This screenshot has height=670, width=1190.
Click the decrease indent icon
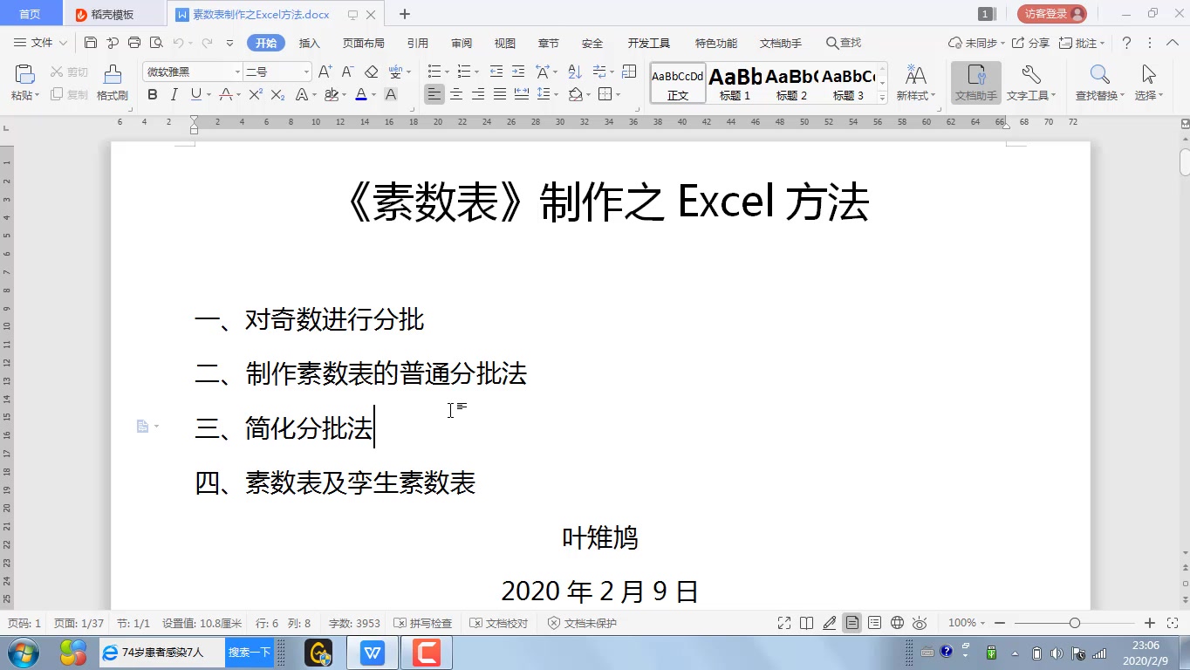click(x=496, y=72)
